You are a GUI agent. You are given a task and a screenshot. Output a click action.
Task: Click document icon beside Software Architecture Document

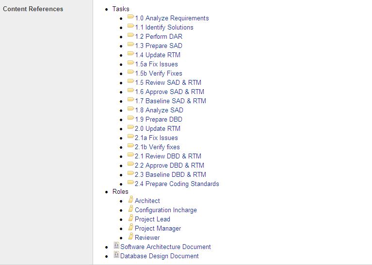116,245
